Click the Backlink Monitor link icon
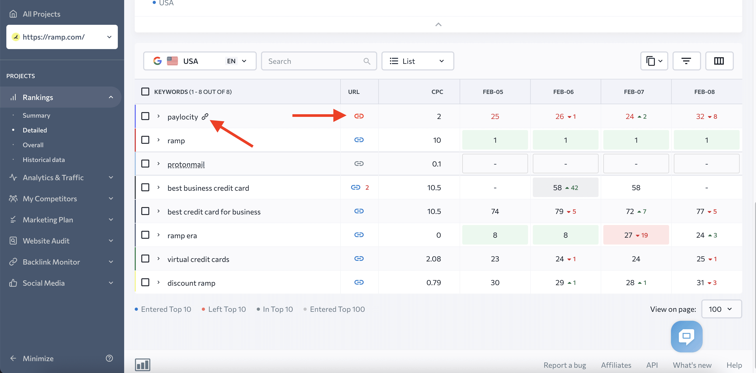Viewport: 756px width, 373px height. click(13, 262)
